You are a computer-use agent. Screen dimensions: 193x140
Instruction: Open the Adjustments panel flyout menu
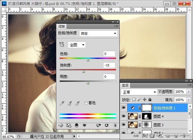(116, 26)
